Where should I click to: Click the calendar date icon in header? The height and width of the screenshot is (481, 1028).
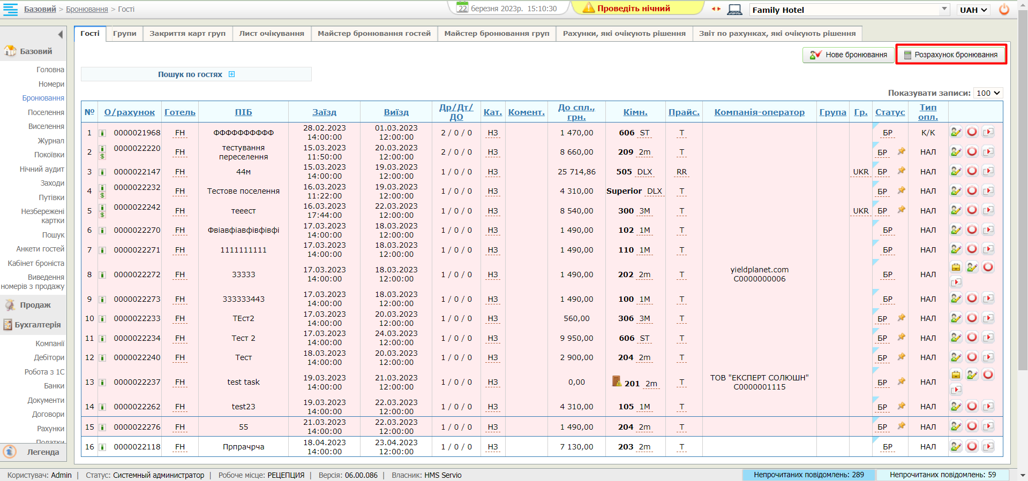click(x=462, y=9)
